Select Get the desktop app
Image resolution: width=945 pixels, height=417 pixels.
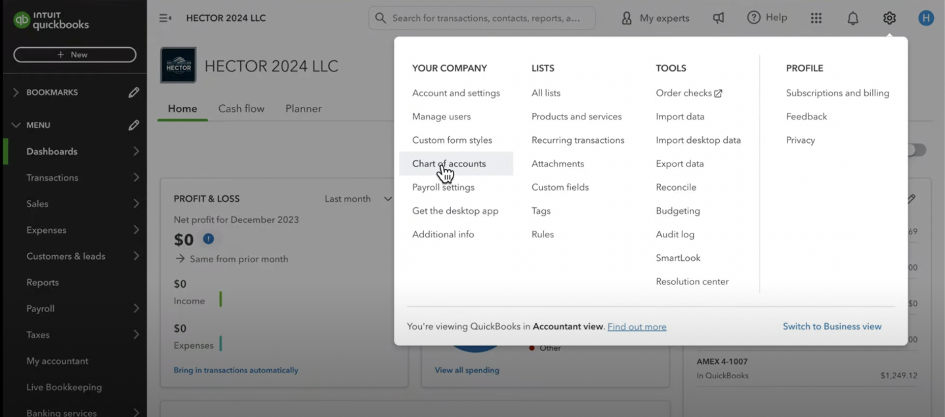pos(455,211)
